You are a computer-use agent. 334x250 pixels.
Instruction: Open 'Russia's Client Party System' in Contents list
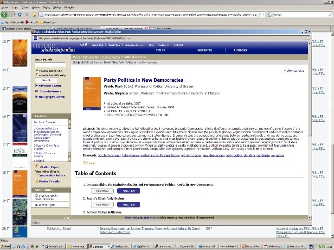tap(46, 147)
